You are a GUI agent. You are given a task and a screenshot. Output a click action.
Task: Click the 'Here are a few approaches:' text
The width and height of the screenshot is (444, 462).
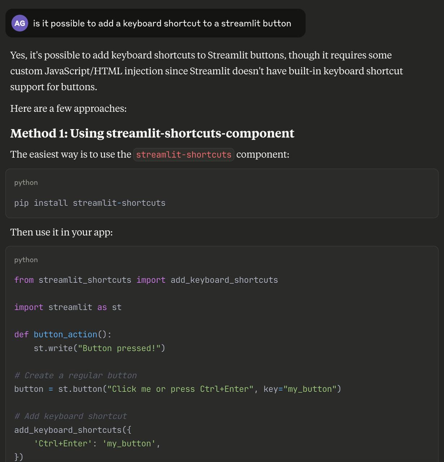pyautogui.click(x=68, y=108)
